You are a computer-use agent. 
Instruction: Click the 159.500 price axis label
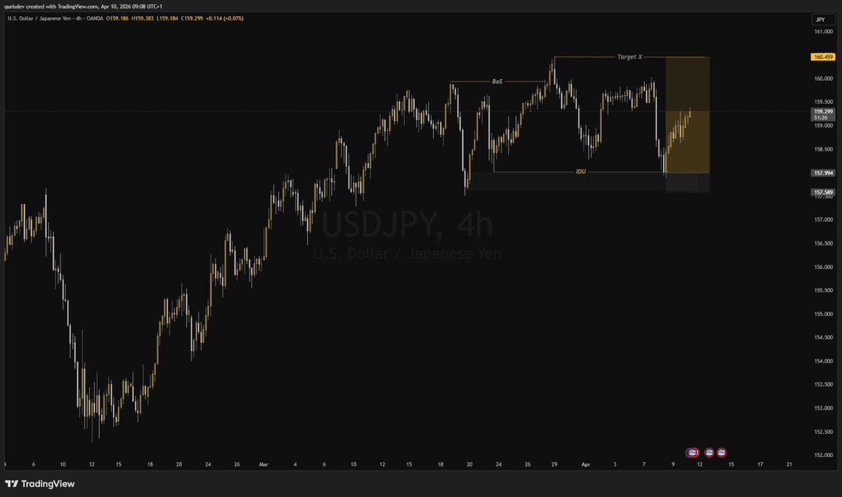[x=822, y=102]
